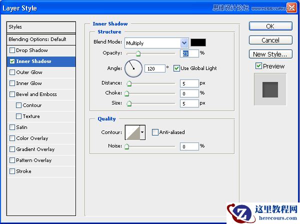The height and width of the screenshot is (224, 300).
Task: Click the angle dial control
Action: tap(133, 68)
